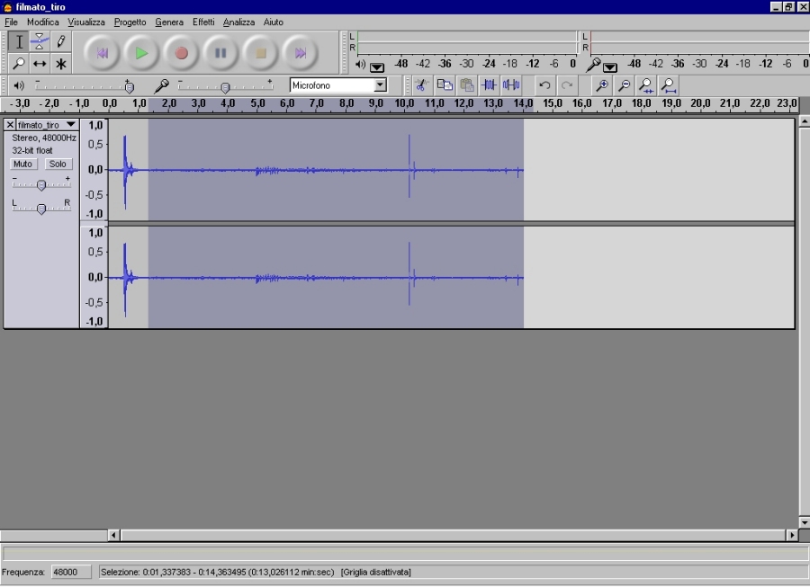Open the Progetto menu
This screenshot has height=587, width=810.
click(x=130, y=22)
